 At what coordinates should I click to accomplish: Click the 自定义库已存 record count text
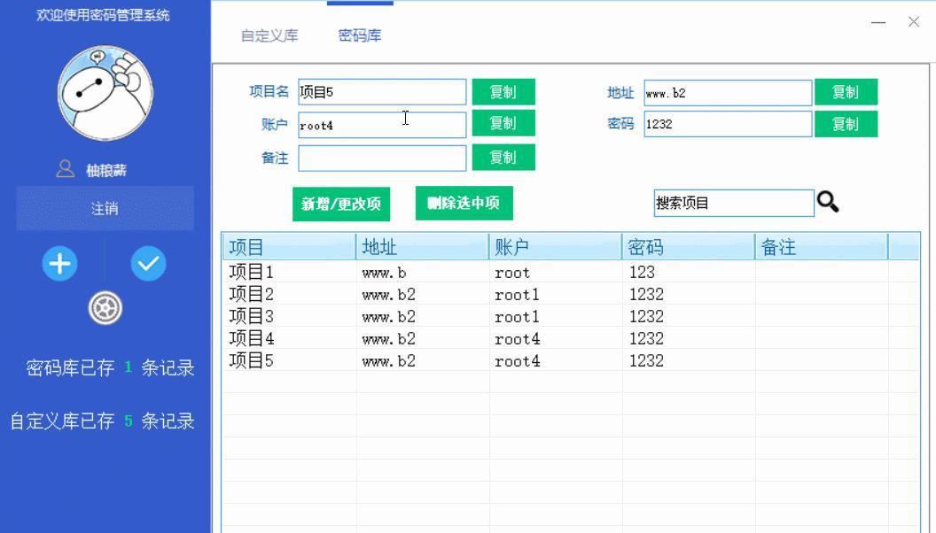point(102,421)
